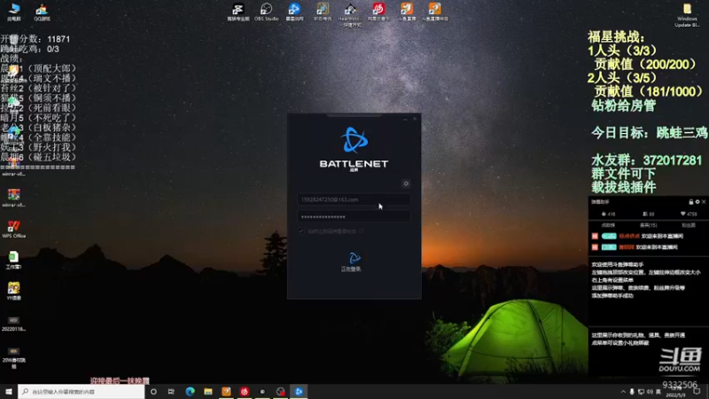
Task: Open settings gear in danmaku assistant panel
Action: 697,202
